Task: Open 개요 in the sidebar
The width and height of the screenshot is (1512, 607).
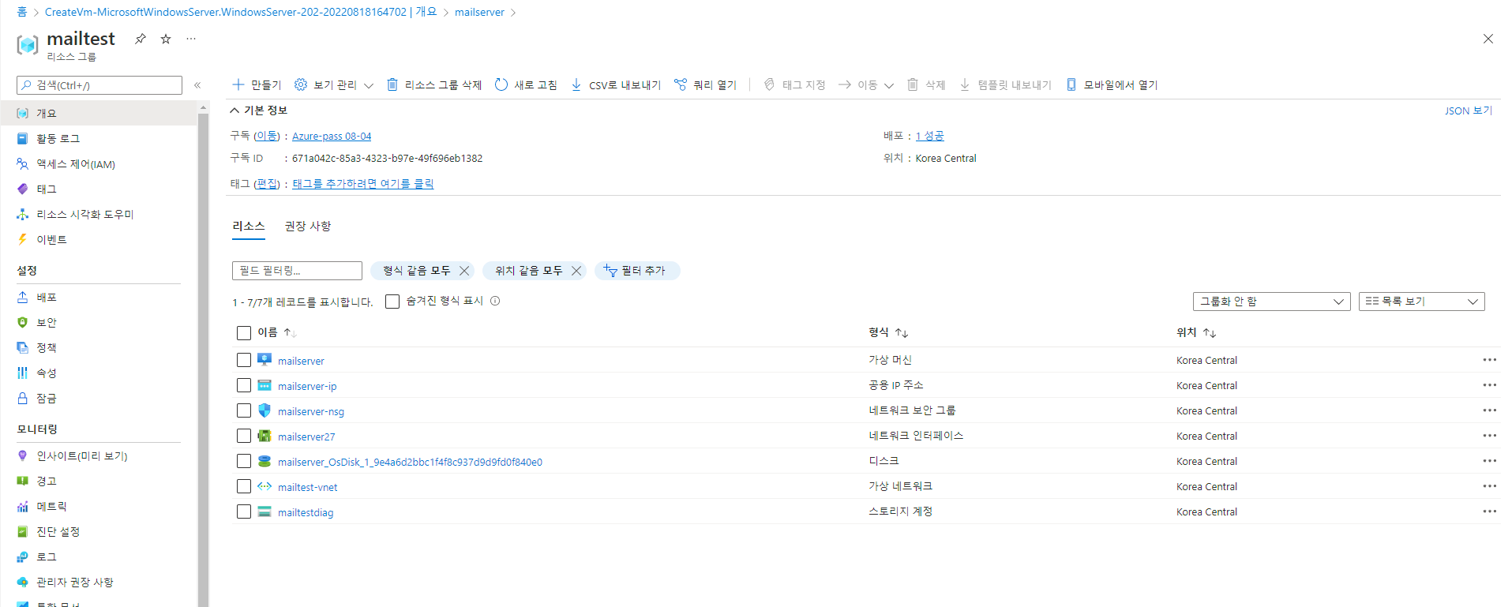Action: click(x=99, y=113)
